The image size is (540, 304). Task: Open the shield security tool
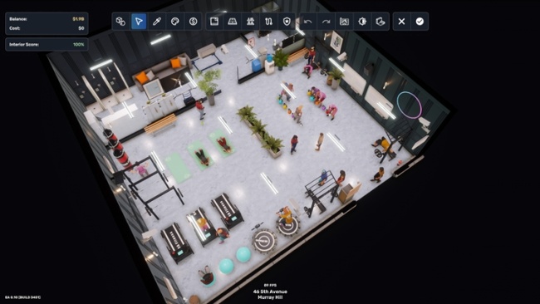point(287,22)
